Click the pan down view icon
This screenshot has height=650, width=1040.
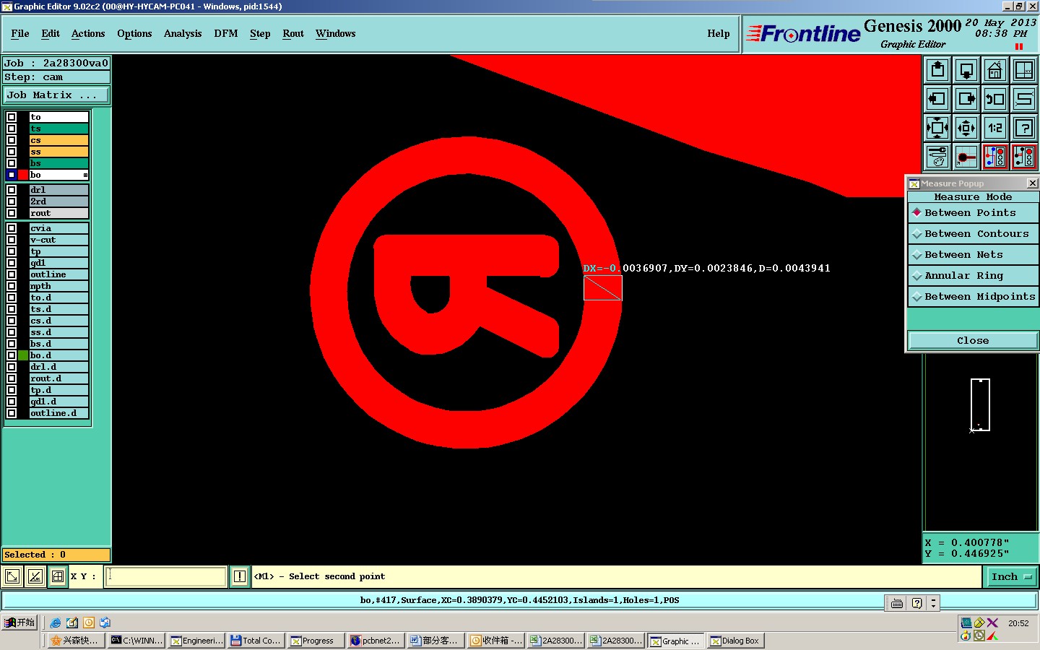pos(966,70)
